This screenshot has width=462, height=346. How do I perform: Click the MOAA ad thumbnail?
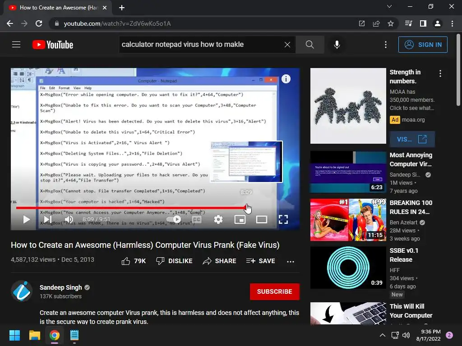pyautogui.click(x=348, y=106)
